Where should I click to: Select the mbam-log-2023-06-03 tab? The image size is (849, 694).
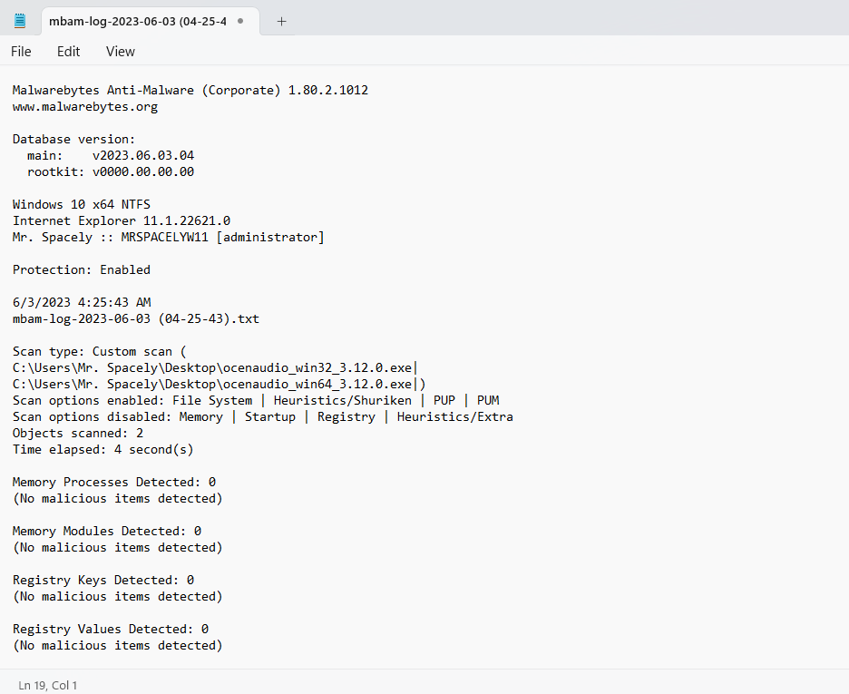click(x=151, y=22)
